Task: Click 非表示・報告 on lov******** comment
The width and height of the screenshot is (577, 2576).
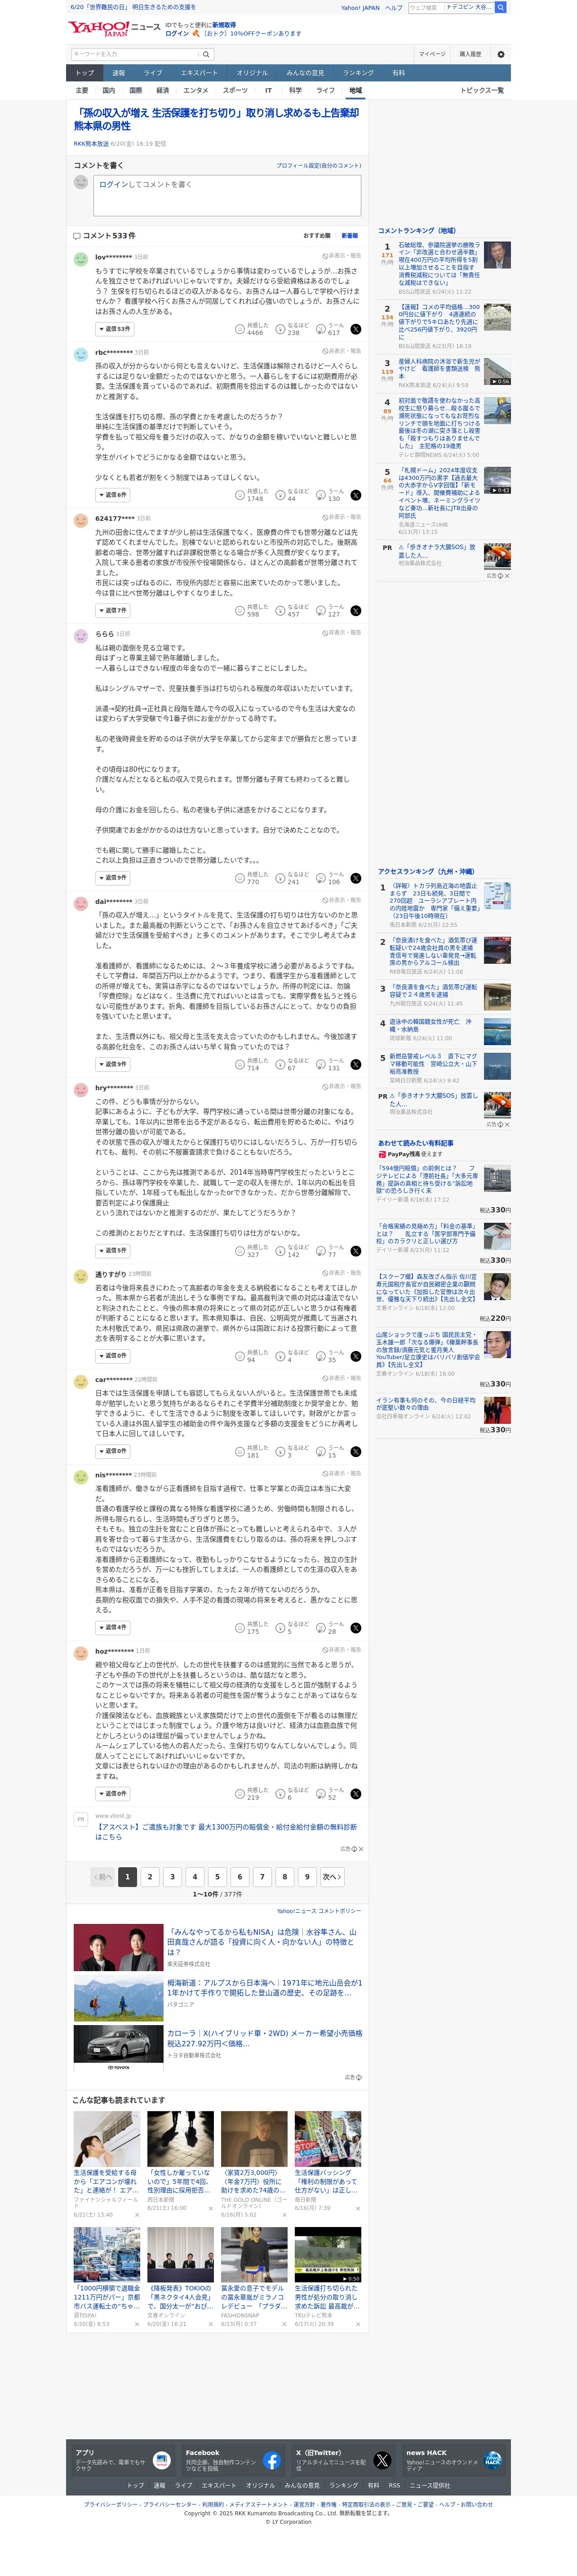Action: click(x=342, y=256)
